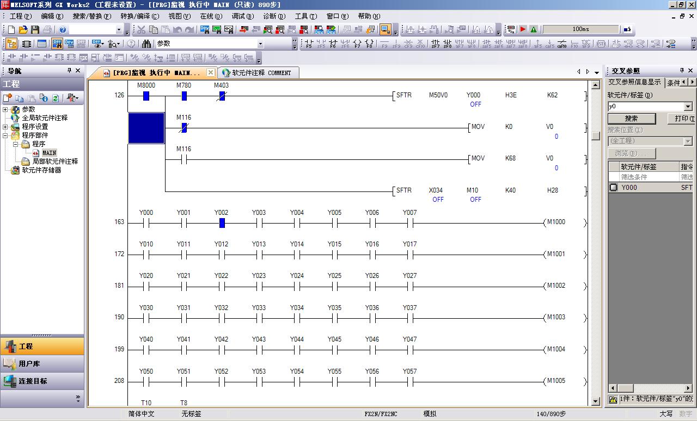The height and width of the screenshot is (421, 697).
Task: Pin the 交叉参照 panel
Action: pyautogui.click(x=682, y=71)
